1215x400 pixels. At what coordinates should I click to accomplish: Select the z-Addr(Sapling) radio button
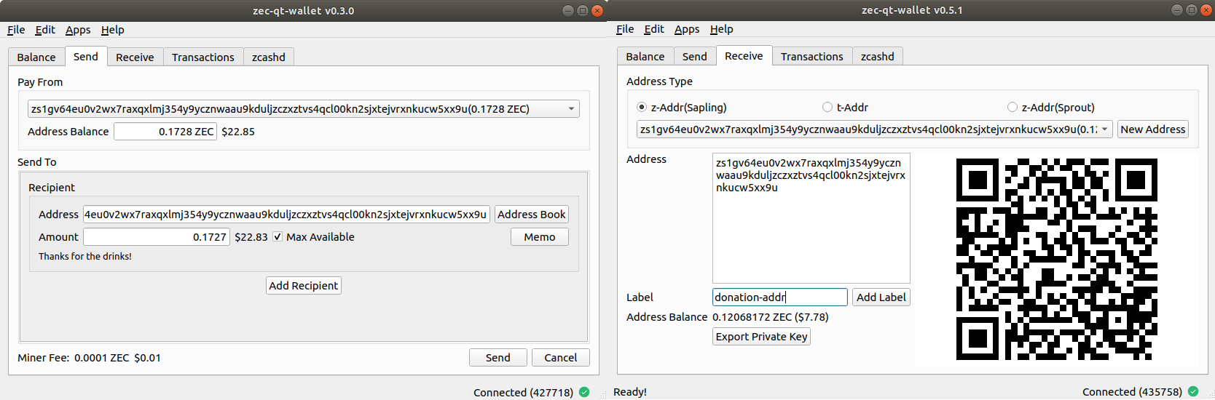click(x=642, y=108)
